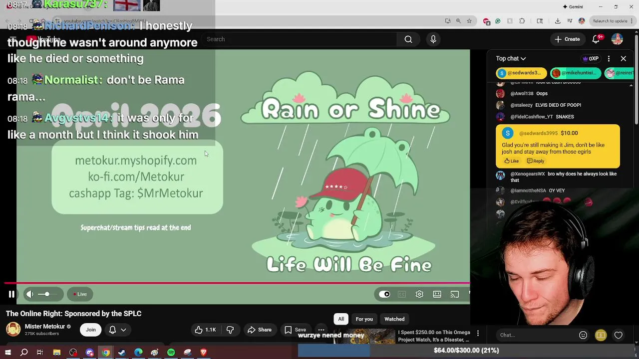Save the video to a playlist
639x359 pixels.
(x=295, y=330)
